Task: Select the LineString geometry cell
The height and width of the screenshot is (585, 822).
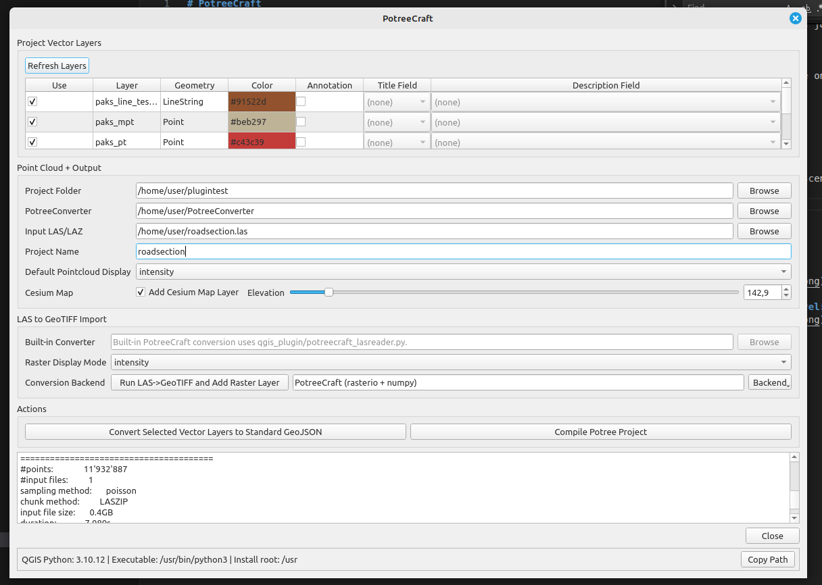Action: click(x=195, y=102)
